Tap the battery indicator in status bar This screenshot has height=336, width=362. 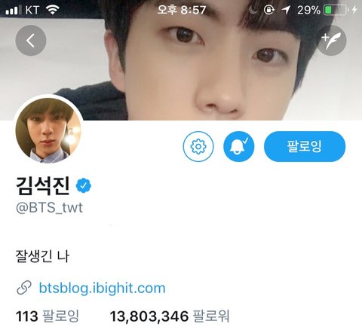click(336, 11)
